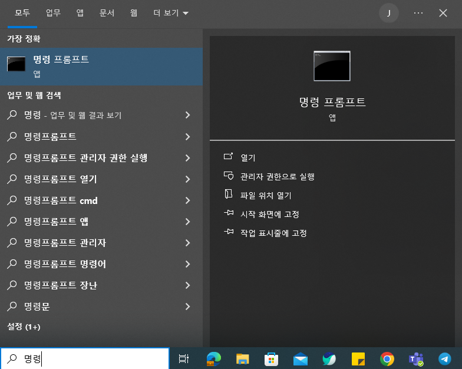The width and height of the screenshot is (462, 369).
Task: Choose 관리자 권한으로 실행
Action: pos(277,177)
